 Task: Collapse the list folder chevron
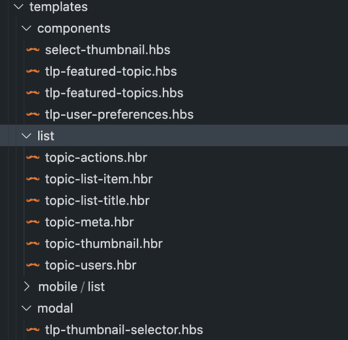[27, 136]
